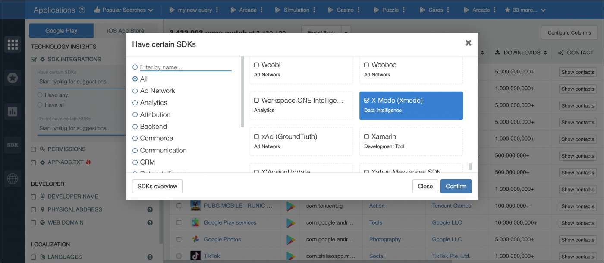
Task: Open the star favorites icon in left sidebar
Action: pyautogui.click(x=13, y=78)
